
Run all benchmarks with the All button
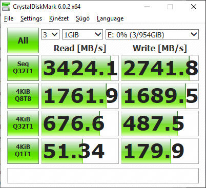(x=23, y=40)
